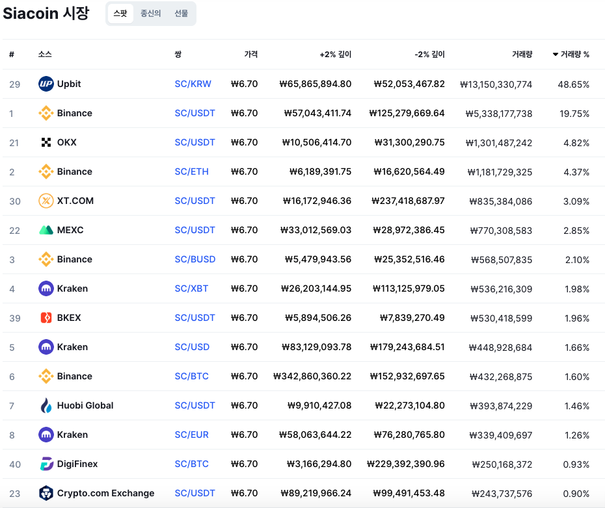Click the Crypto.com Exchange logo icon
This screenshot has width=605, height=508.
click(x=46, y=493)
